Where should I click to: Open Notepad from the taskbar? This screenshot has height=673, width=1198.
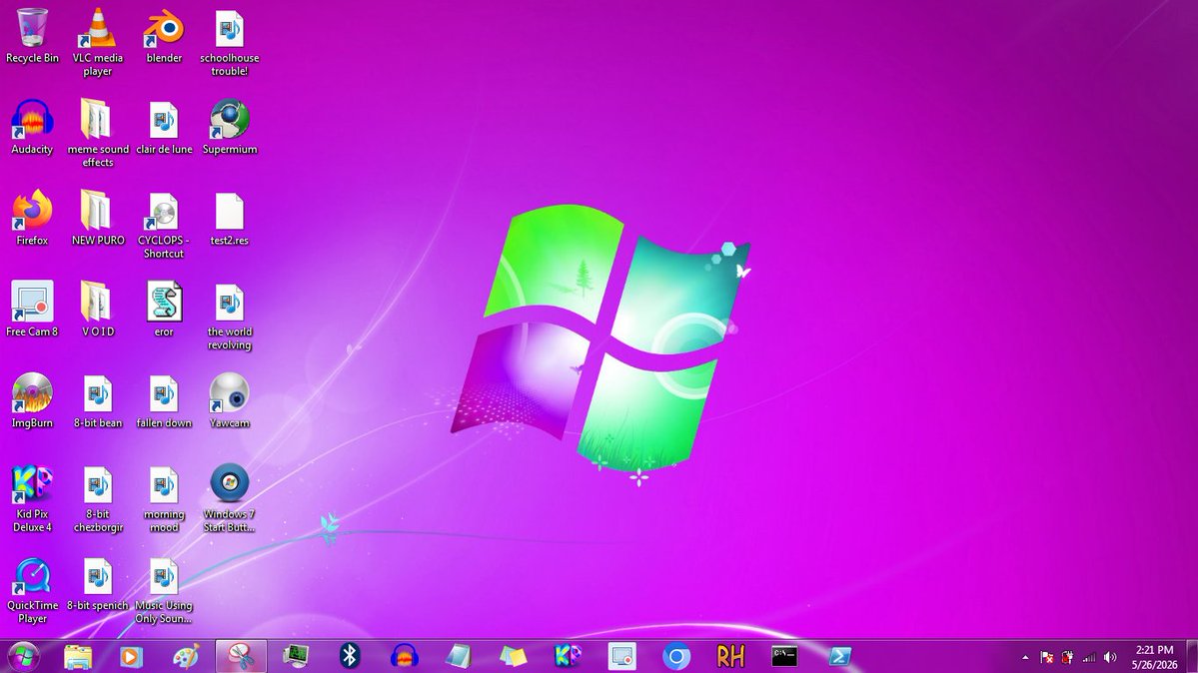459,656
